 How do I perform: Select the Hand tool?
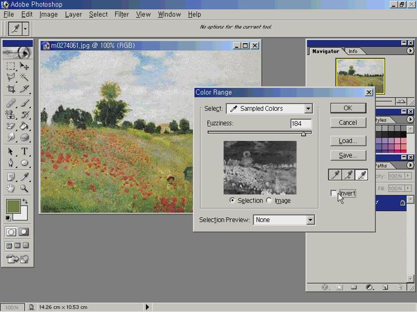click(x=10, y=188)
